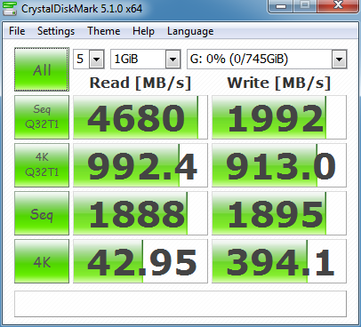Run the plain 4K benchmark button
361x327 pixels.
[42, 261]
